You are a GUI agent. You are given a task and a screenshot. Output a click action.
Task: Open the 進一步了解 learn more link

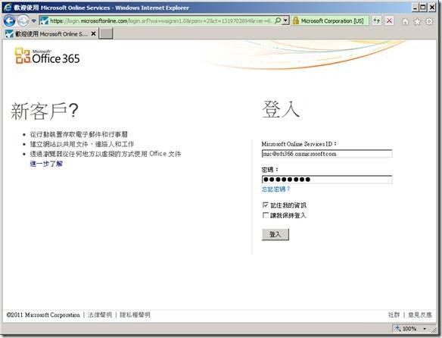[46, 164]
